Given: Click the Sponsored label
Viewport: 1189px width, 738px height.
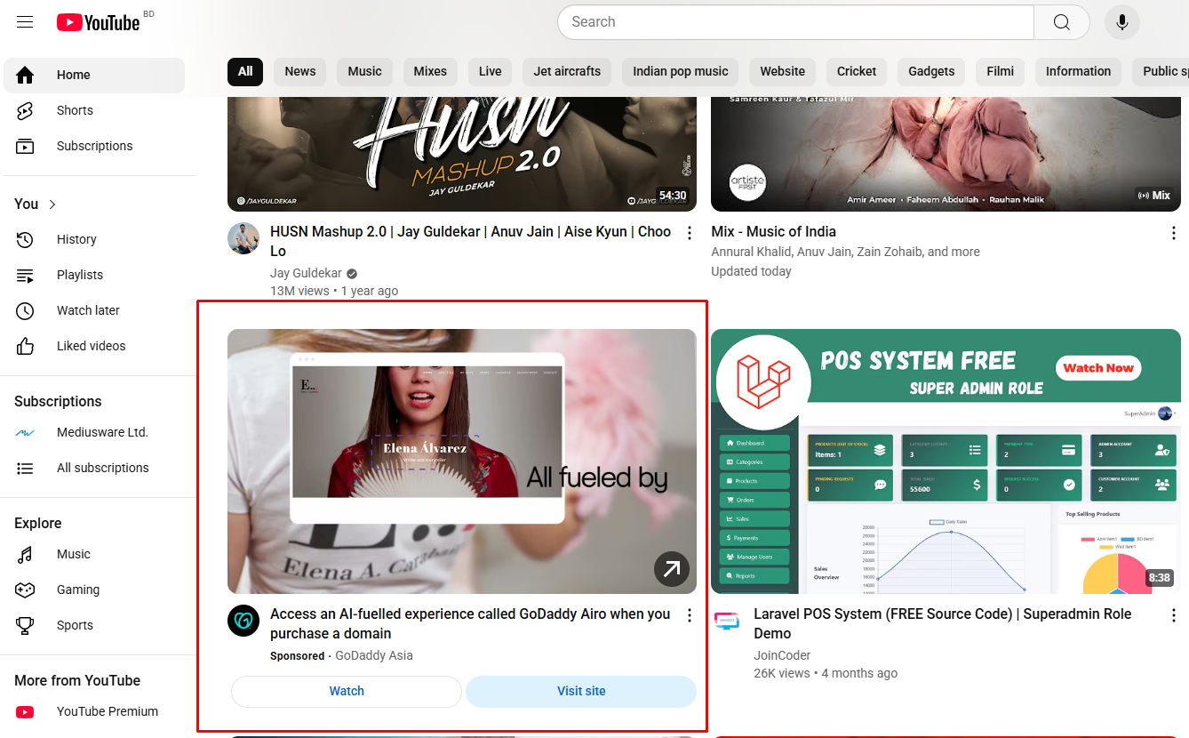Looking at the screenshot, I should [297, 656].
